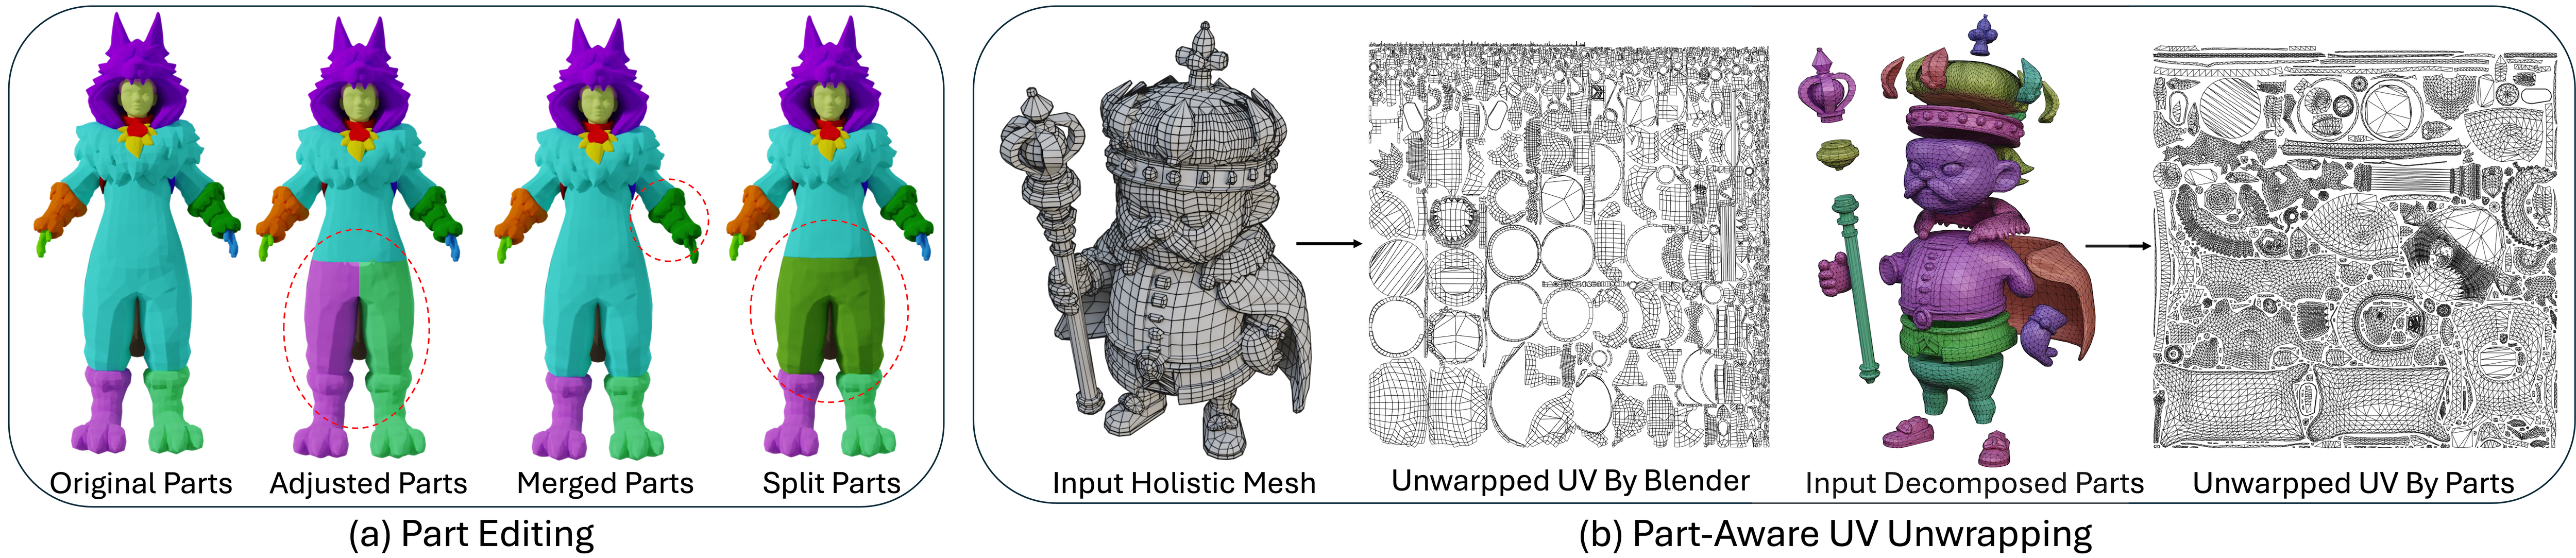The width and height of the screenshot is (2576, 558).
Task: Click the gray scepter in the holistic mesh
Action: (1052, 250)
